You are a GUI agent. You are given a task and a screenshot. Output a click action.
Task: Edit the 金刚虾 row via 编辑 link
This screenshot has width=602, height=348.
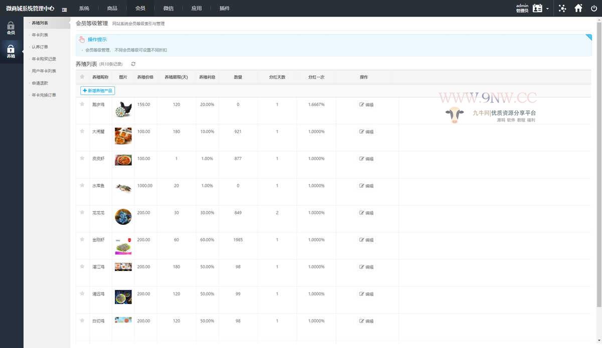[367, 240]
